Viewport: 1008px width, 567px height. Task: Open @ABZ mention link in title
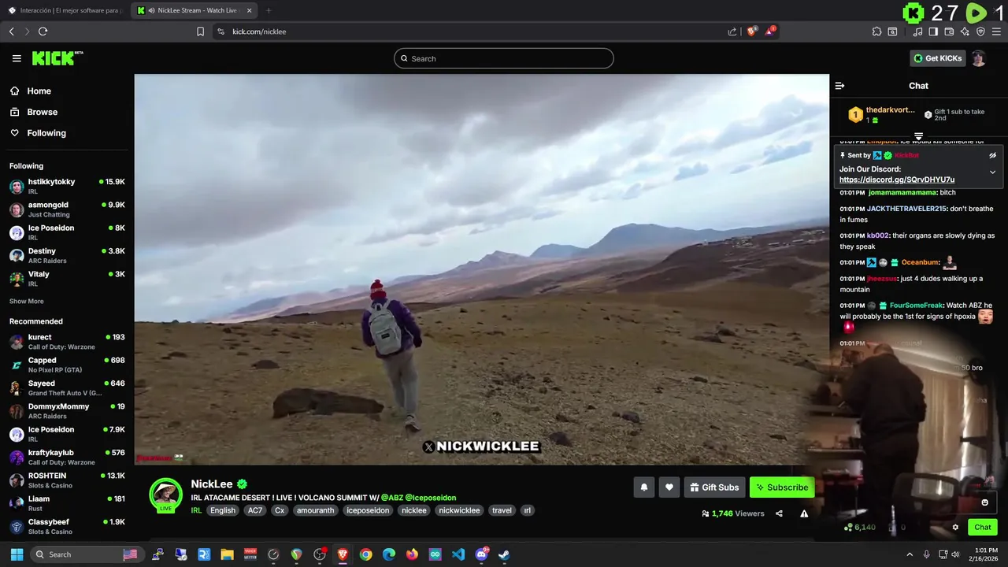[x=391, y=498]
